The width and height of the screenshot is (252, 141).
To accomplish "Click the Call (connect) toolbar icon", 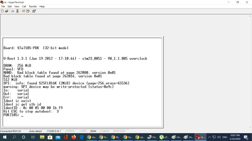I will coord(13,11).
